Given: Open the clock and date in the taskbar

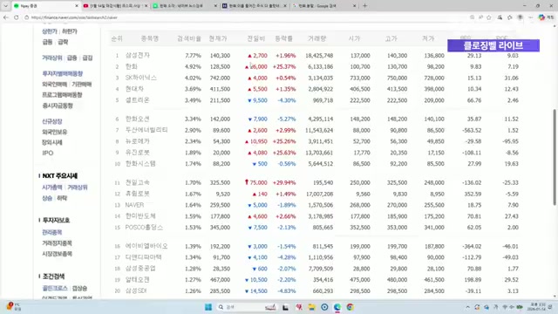Looking at the screenshot, I should [535, 307].
